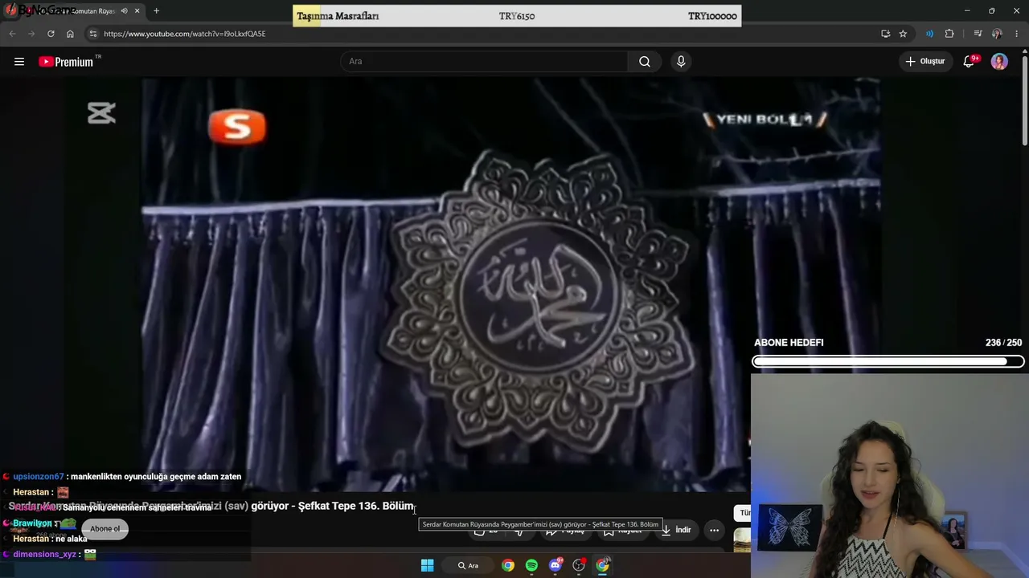The width and height of the screenshot is (1029, 578).
Task: Switch to the active Chrome profile window in taskbar
Action: click(x=602, y=566)
